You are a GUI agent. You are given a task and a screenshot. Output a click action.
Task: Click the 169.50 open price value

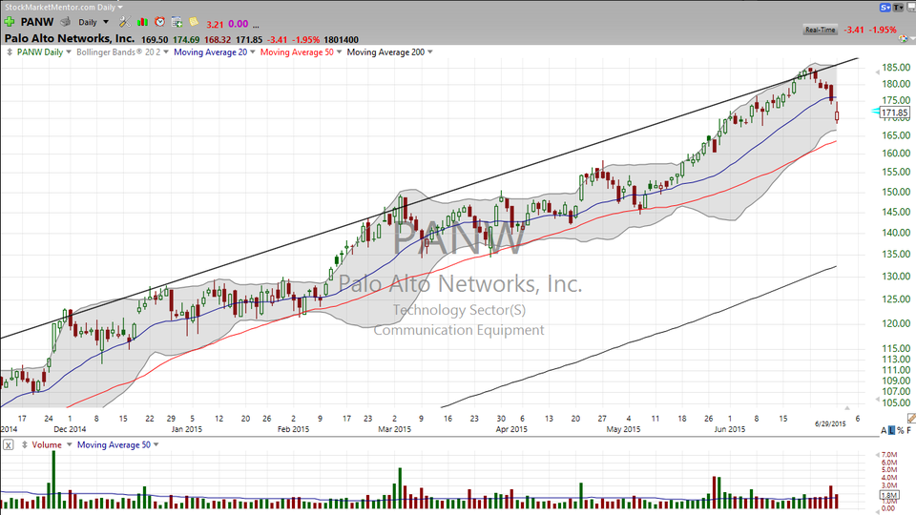tap(155, 40)
